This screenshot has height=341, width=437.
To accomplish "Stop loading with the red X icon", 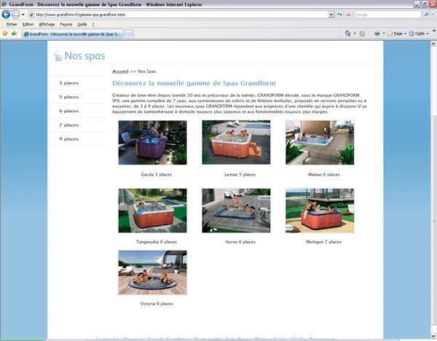I will point(348,15).
